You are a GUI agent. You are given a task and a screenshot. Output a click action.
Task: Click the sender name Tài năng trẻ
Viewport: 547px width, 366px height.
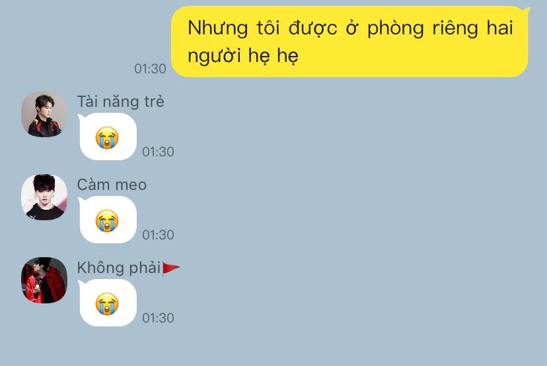(120, 102)
